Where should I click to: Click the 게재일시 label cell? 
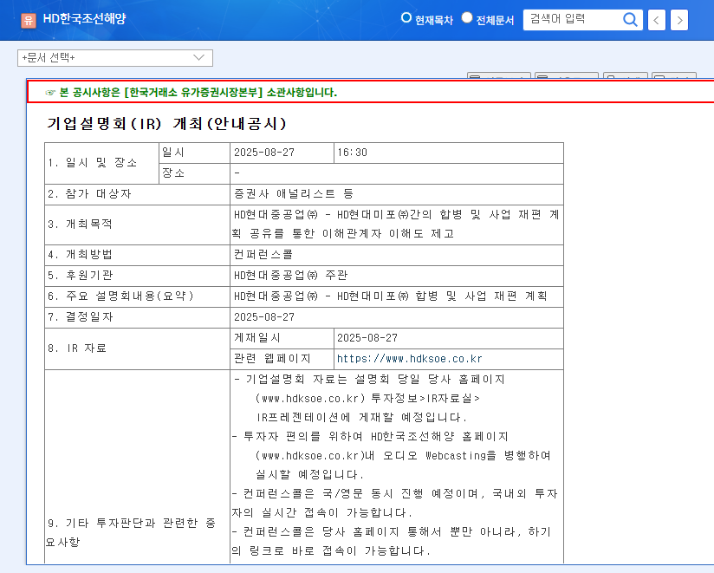282,338
